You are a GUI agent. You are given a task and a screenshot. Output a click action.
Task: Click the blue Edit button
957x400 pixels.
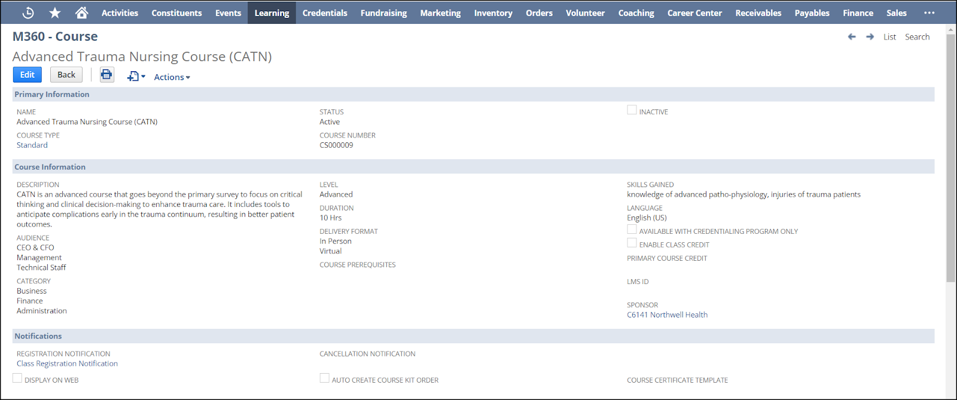coord(28,75)
